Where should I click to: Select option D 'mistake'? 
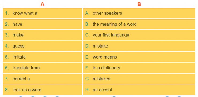tap(139, 46)
